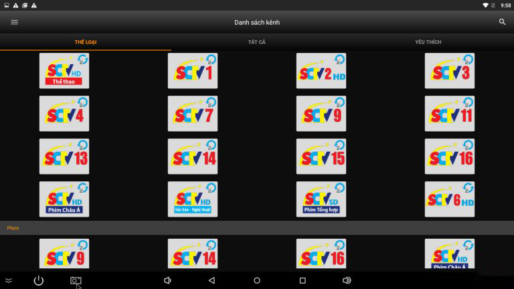Open the SCTV1 channel
Screen dimensions: 514x289
(x=193, y=71)
